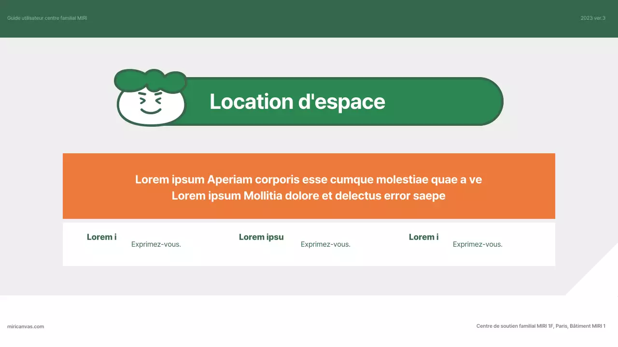This screenshot has height=347, width=618.
Task: Expand the 'Exprimez-vous.' left column text
Action: tap(156, 244)
